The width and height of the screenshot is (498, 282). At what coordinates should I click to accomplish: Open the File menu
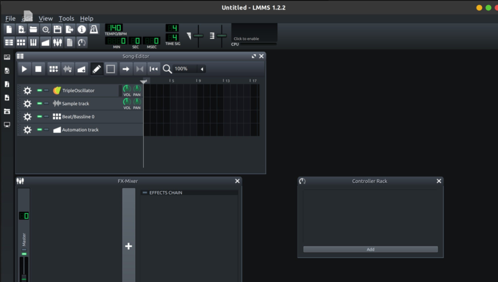coord(10,18)
